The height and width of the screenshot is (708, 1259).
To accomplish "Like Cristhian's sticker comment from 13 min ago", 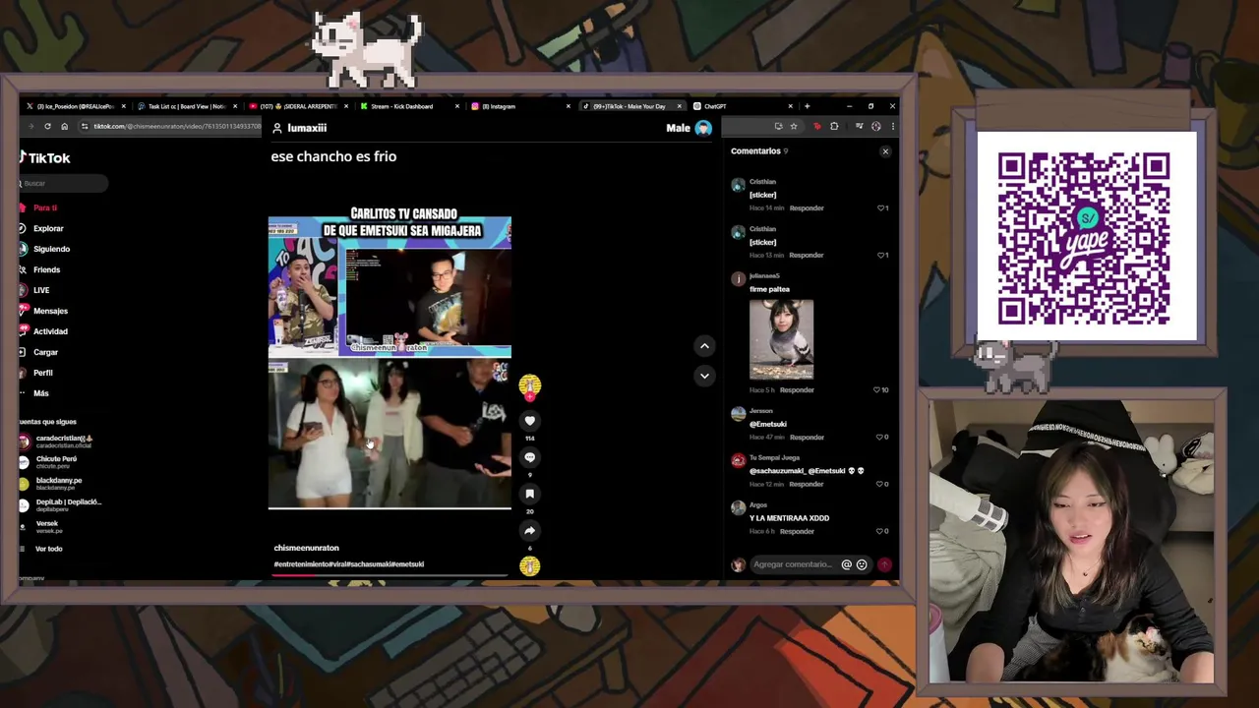I will coord(883,256).
